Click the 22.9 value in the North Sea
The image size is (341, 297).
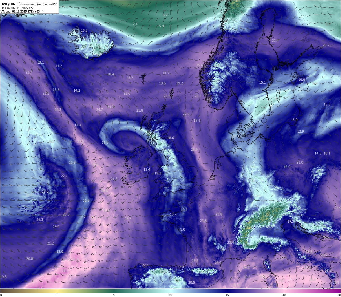186,114
